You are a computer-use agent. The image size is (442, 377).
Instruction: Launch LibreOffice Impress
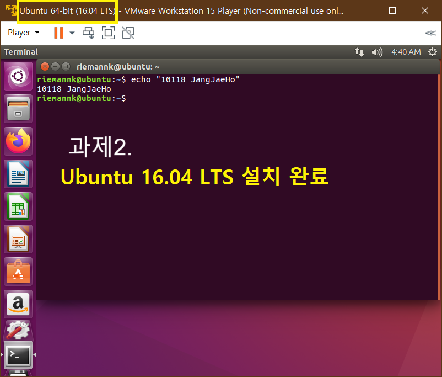pyautogui.click(x=18, y=239)
